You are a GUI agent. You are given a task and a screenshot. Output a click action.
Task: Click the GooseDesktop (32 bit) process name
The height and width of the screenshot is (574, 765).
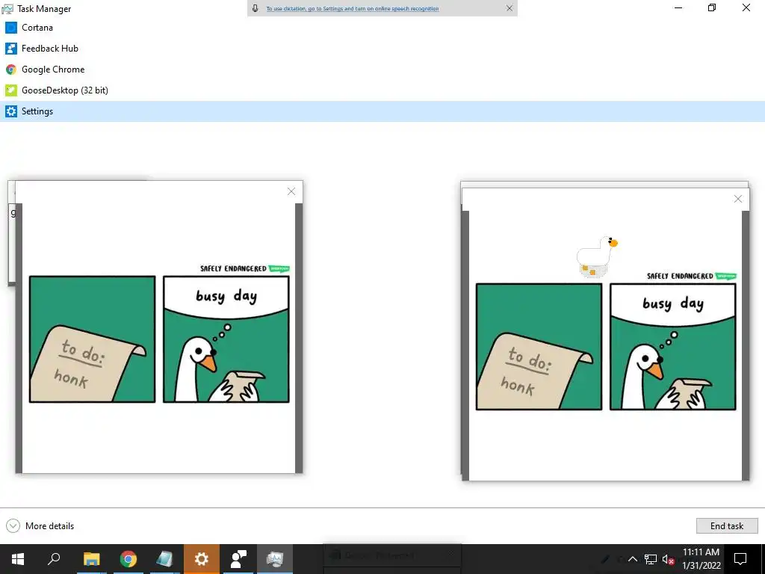[65, 90]
